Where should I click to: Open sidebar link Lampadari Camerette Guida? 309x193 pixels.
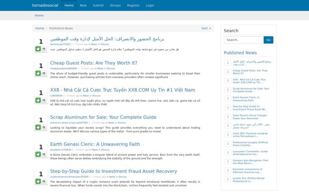click(x=250, y=153)
